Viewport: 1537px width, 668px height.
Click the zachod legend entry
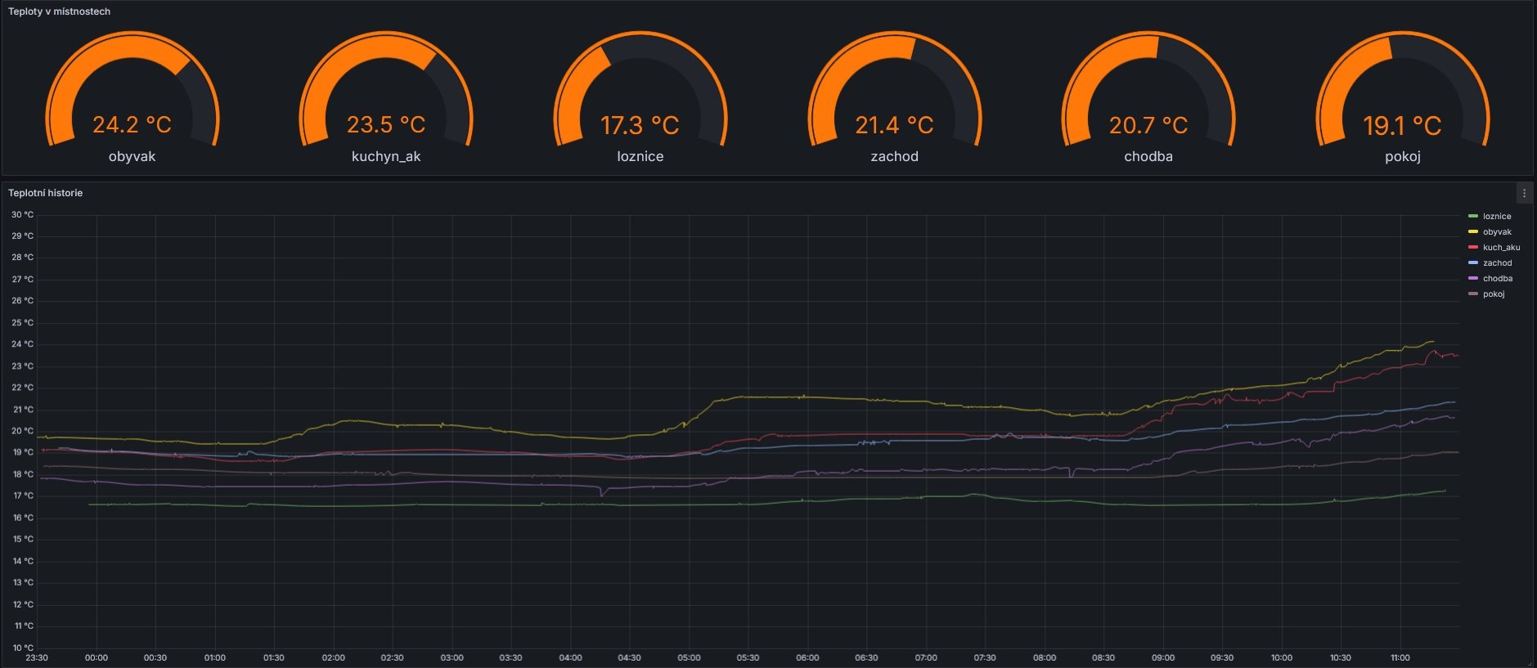[x=1497, y=263]
